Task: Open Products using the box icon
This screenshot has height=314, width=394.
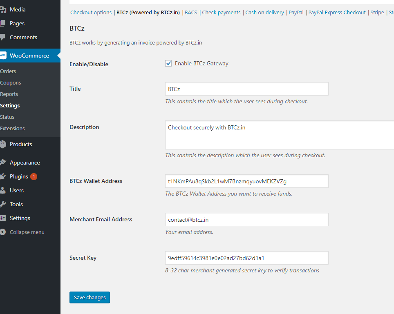Action: (3, 144)
